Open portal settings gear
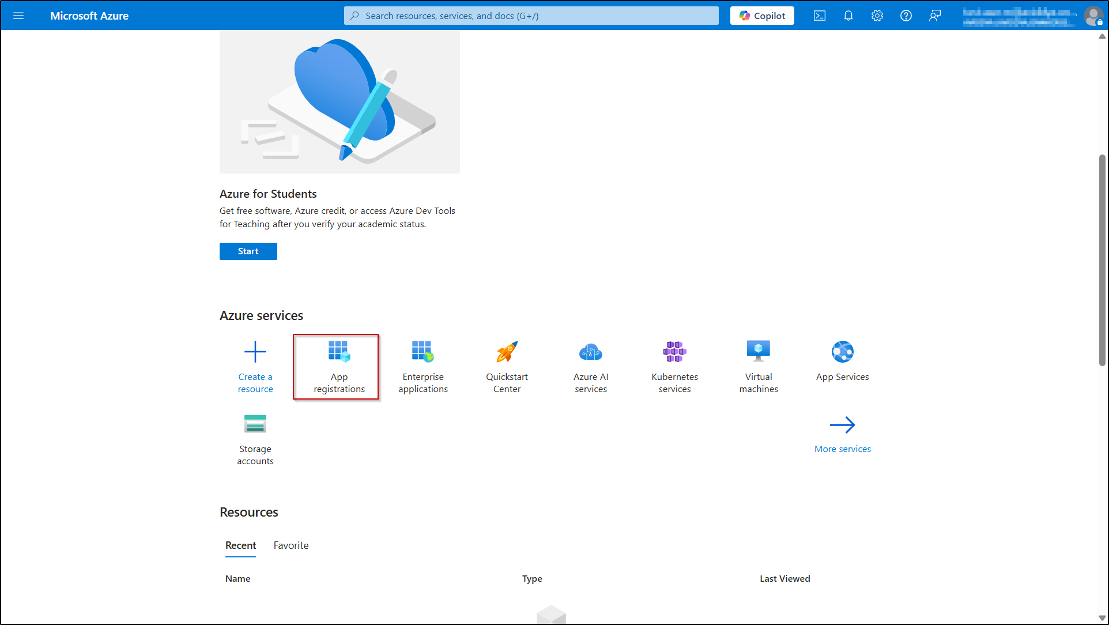The height and width of the screenshot is (625, 1109). (x=877, y=16)
